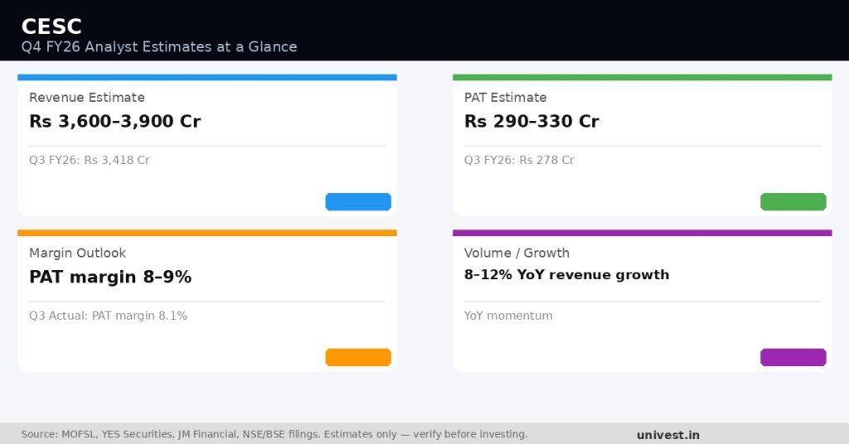Click the 'Q4 FY26 Analyst Estimates at a Glance' subtitle
Screen dimensions: 849x444
pos(159,47)
